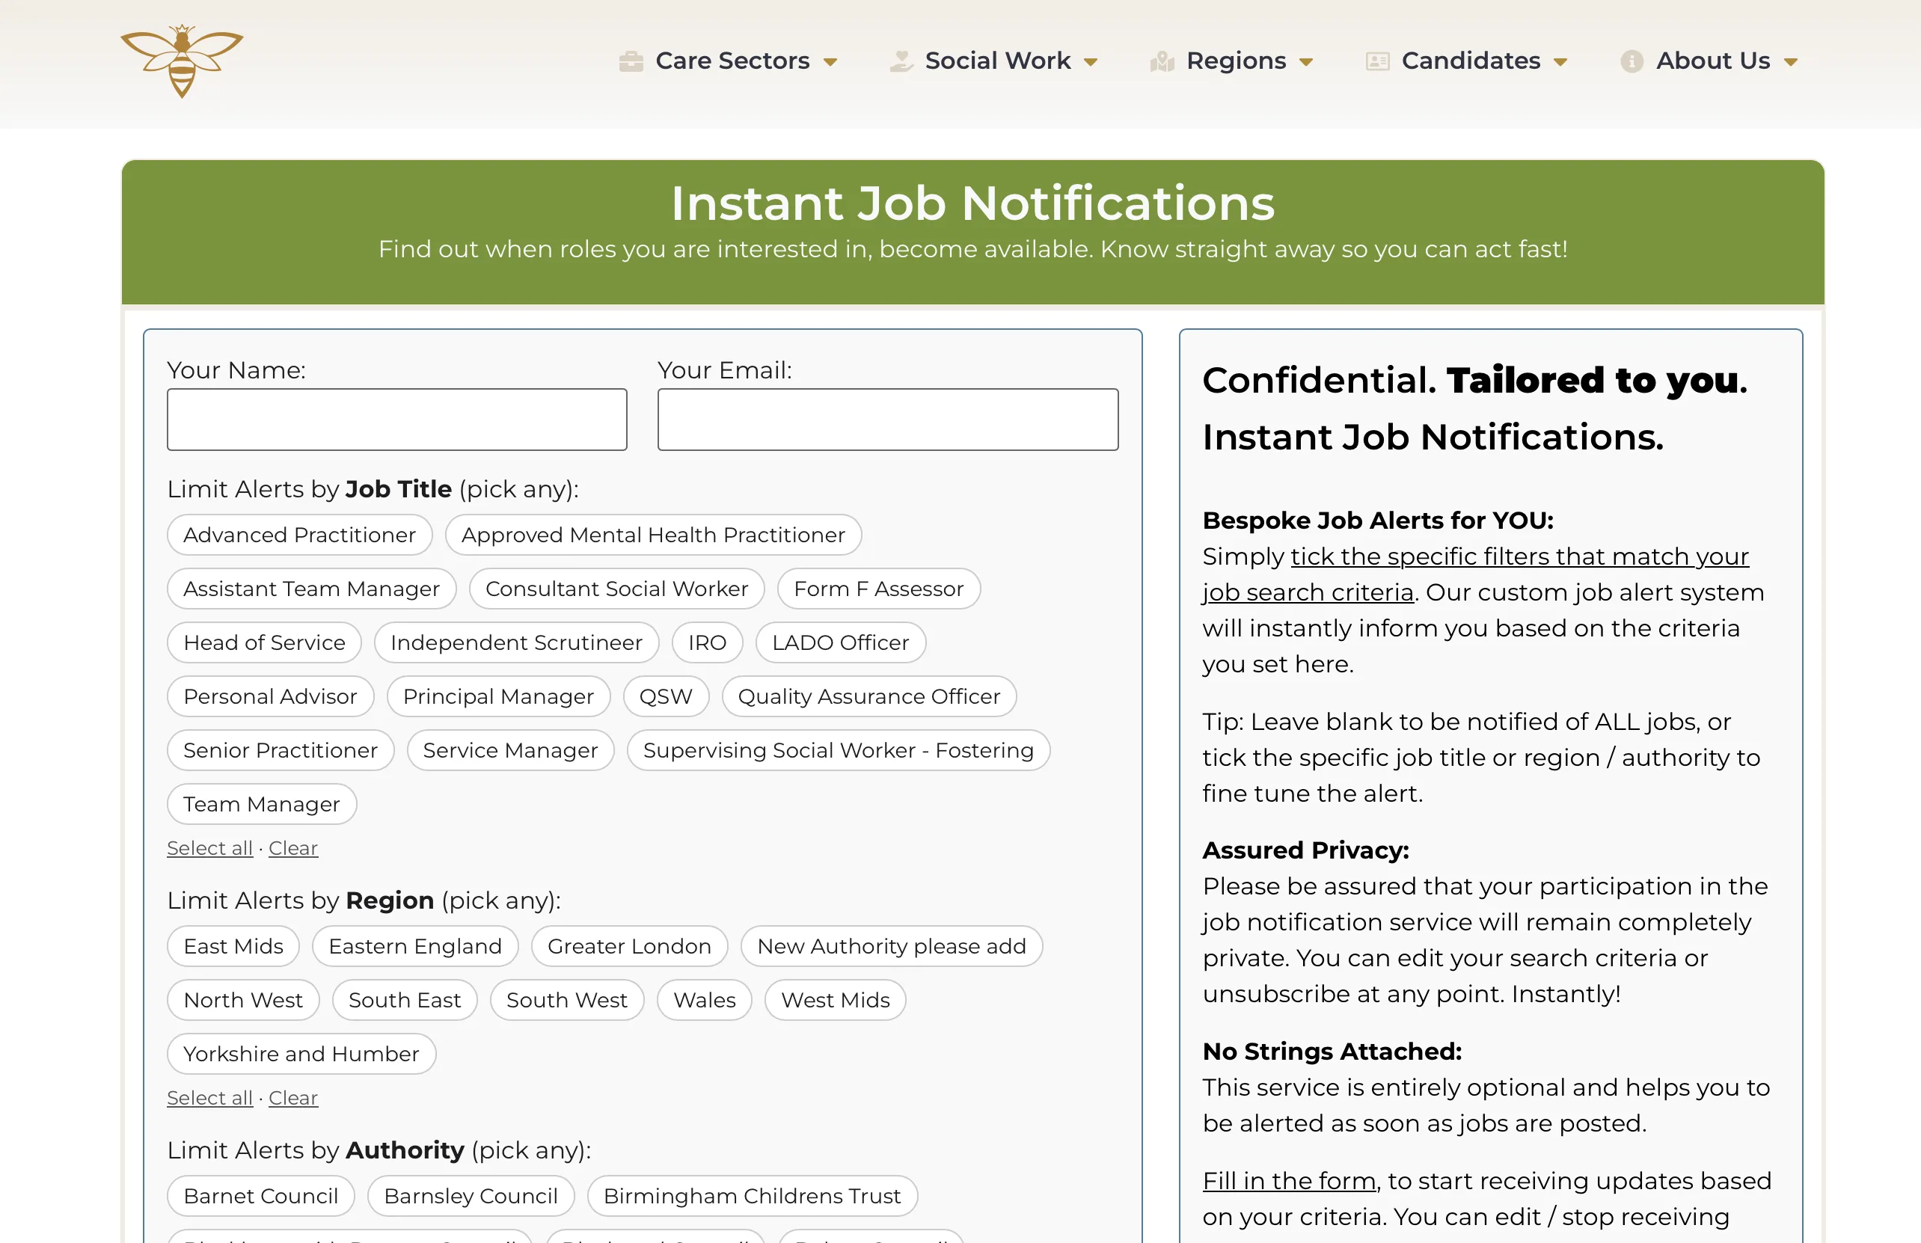1921x1243 pixels.
Task: Toggle the Independent Scrutineer chip
Action: point(517,642)
